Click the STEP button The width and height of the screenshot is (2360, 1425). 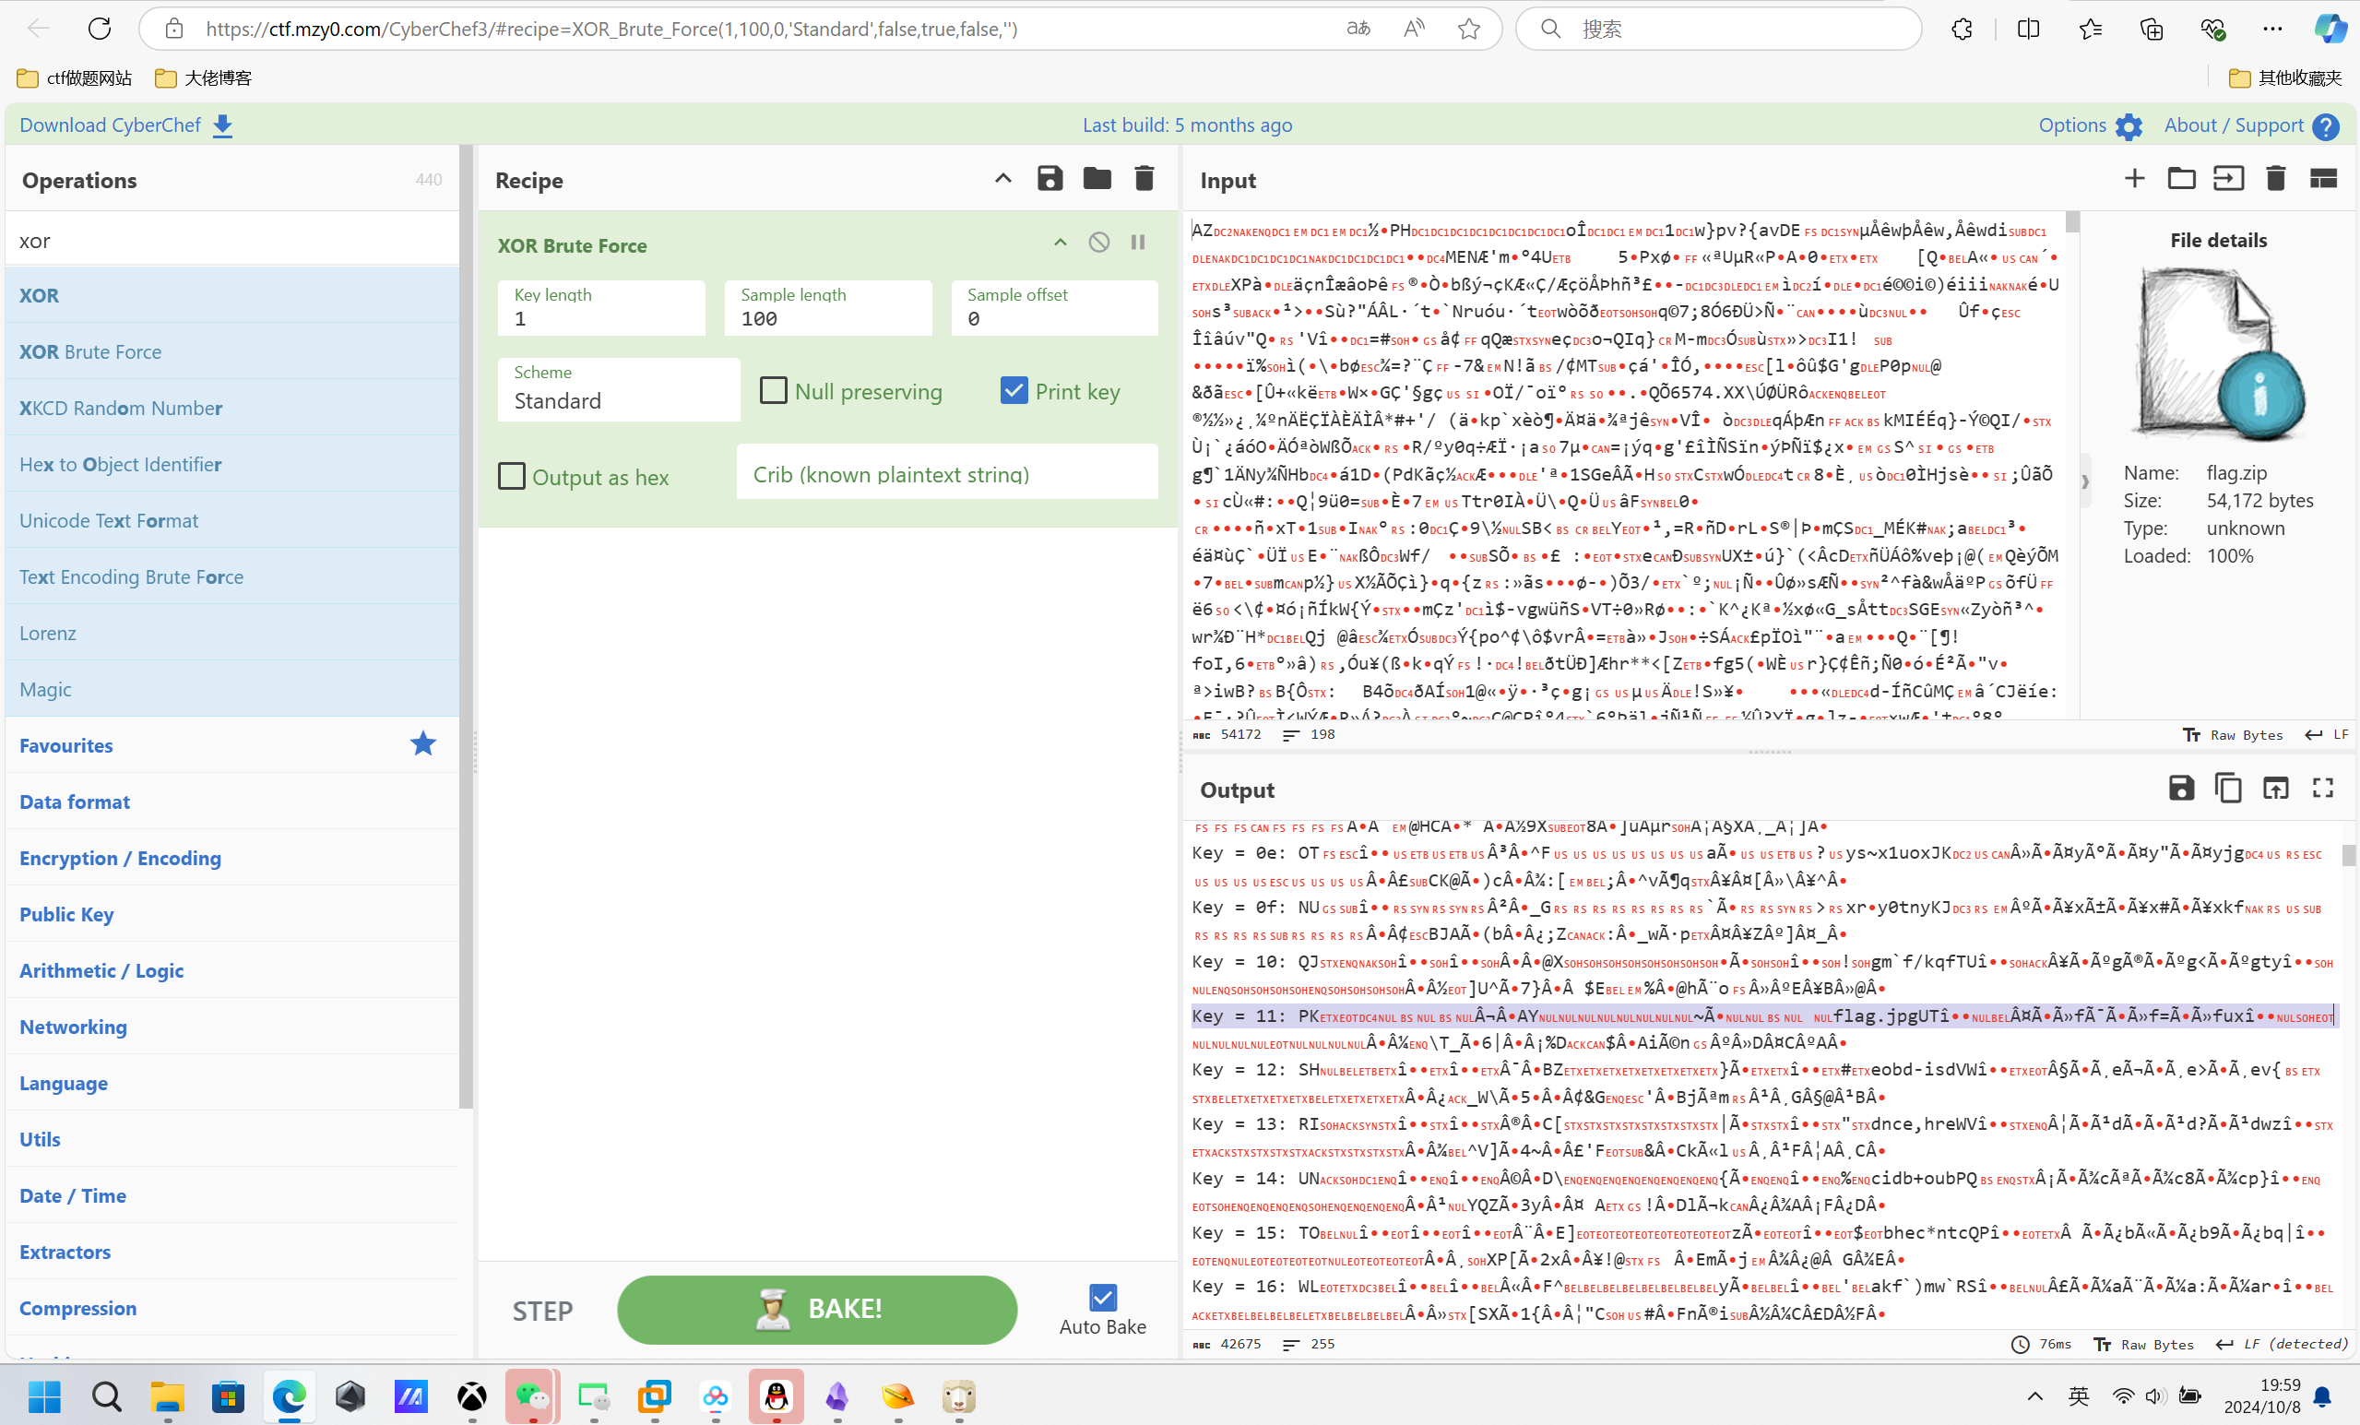click(542, 1310)
